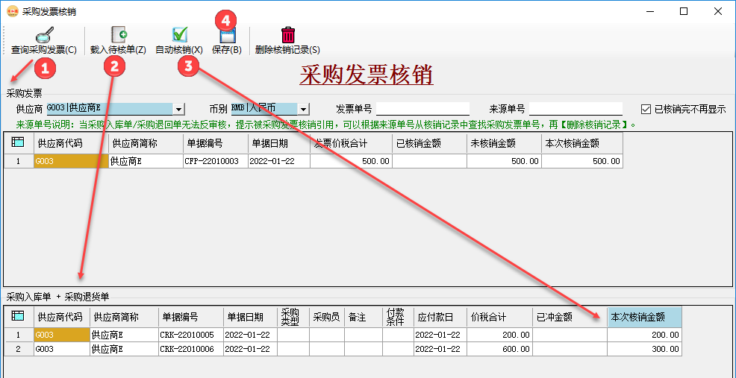736x378 pixels.
Task: Click the receipt grid corner selector icon
Action: 19,317
